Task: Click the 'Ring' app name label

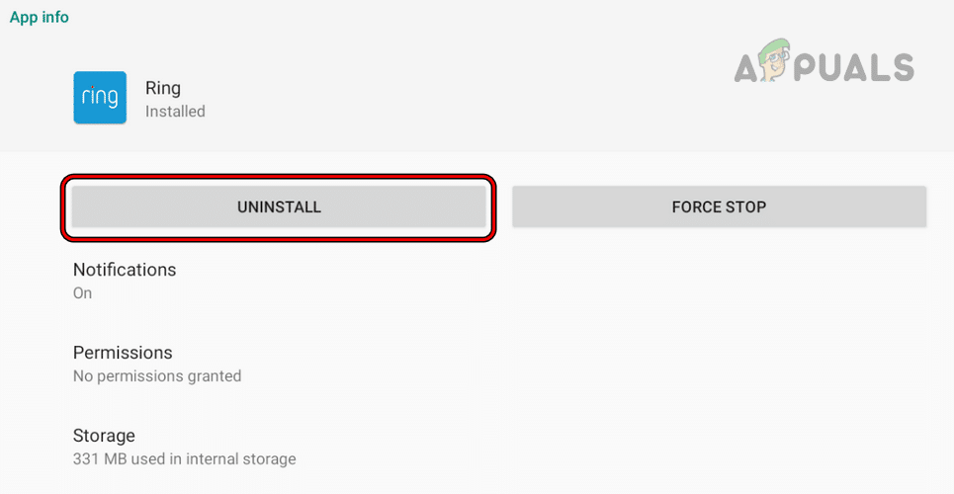Action: point(163,89)
